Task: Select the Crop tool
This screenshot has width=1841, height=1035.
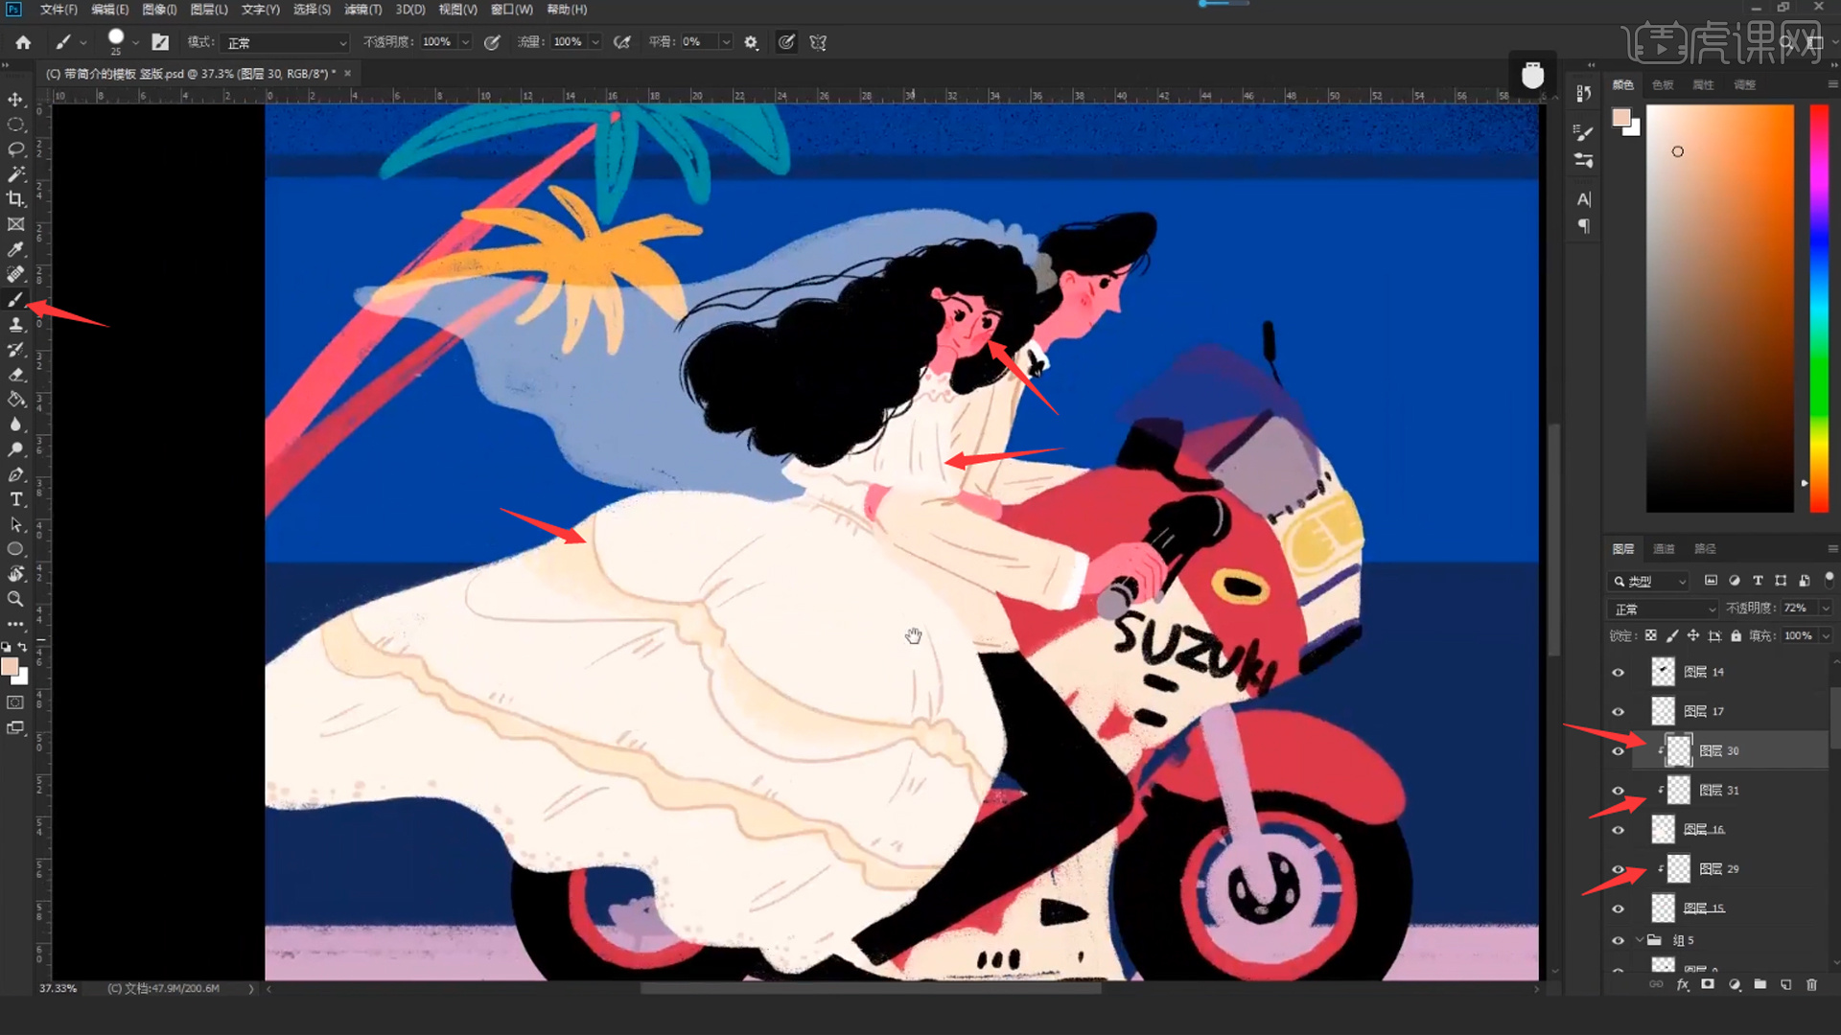Action: [15, 199]
